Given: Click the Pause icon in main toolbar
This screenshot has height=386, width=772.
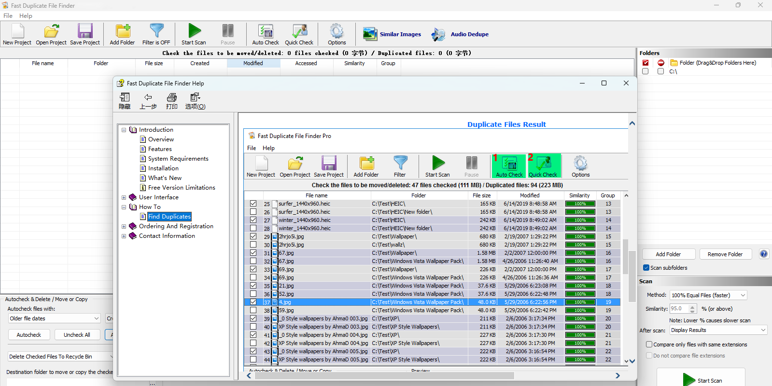Looking at the screenshot, I should [x=228, y=31].
